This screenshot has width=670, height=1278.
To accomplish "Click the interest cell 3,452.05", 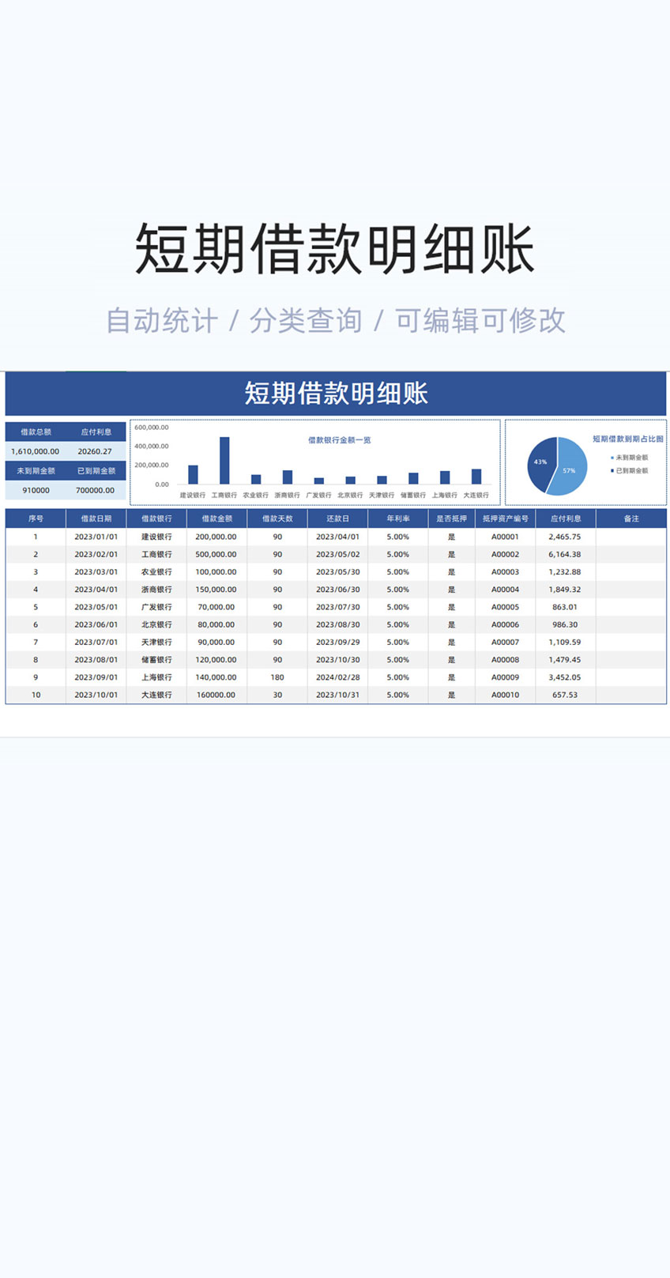I will point(565,677).
